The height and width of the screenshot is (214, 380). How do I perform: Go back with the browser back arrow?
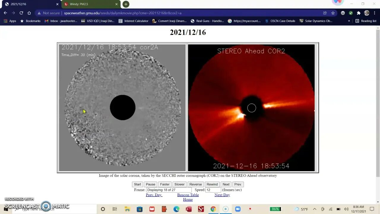pos(5,13)
